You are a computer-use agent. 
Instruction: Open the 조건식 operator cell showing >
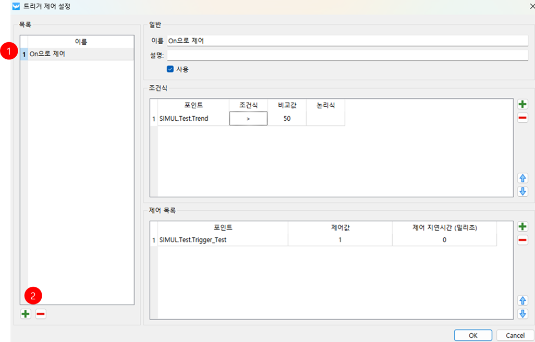click(x=248, y=119)
